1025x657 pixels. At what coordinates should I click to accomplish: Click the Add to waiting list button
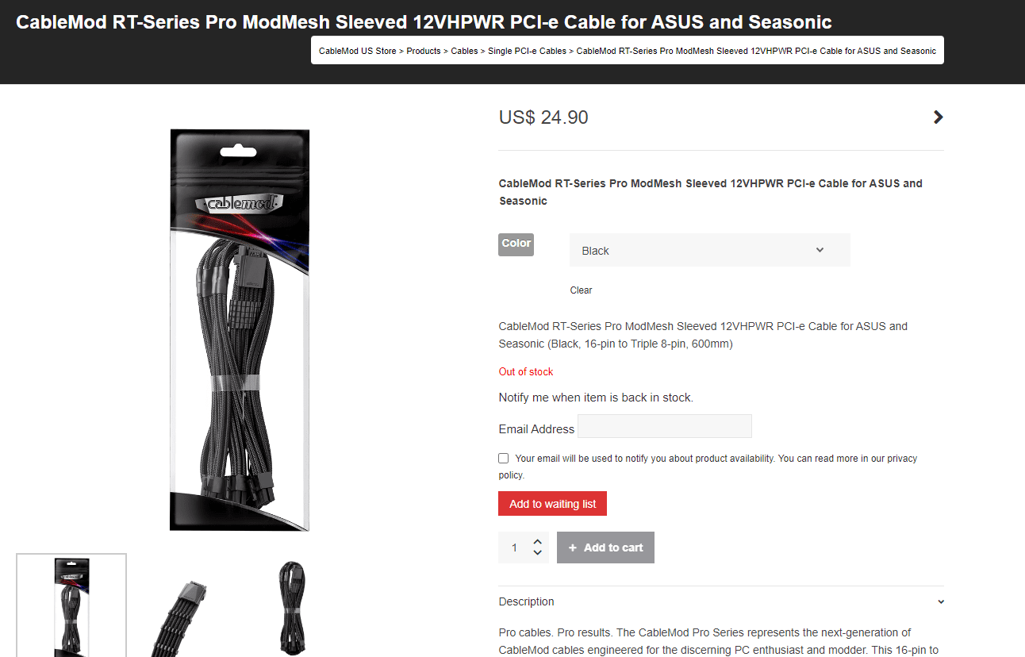(552, 504)
